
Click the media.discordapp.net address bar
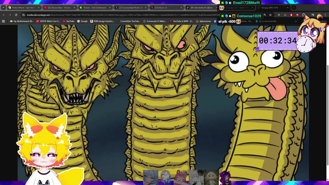123,15
